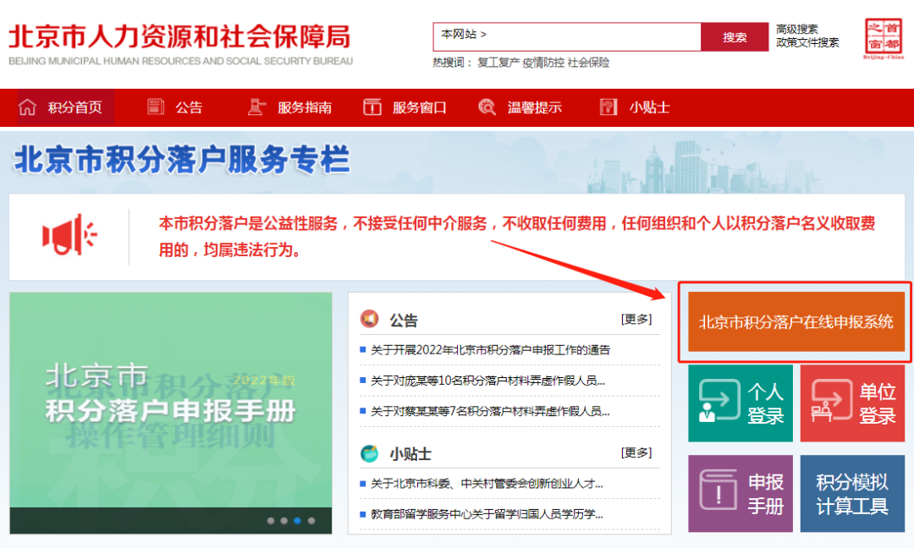Click the 小贴士 question-mark icon in navbar
The image size is (914, 548).
pyautogui.click(x=608, y=107)
